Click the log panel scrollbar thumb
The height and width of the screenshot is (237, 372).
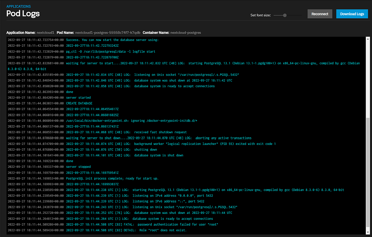click(x=368, y=172)
